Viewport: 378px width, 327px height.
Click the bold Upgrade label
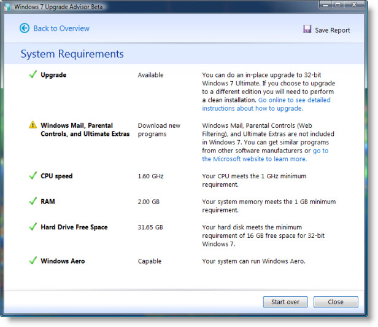coord(53,75)
